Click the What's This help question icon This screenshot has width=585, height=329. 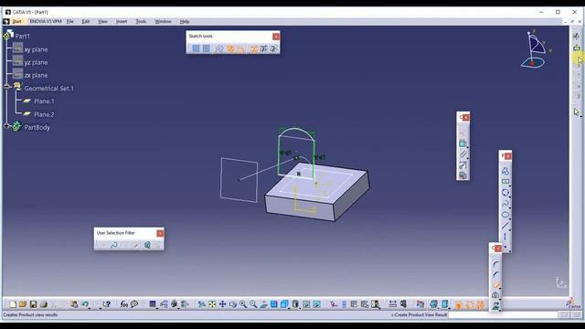pyautogui.click(x=107, y=304)
